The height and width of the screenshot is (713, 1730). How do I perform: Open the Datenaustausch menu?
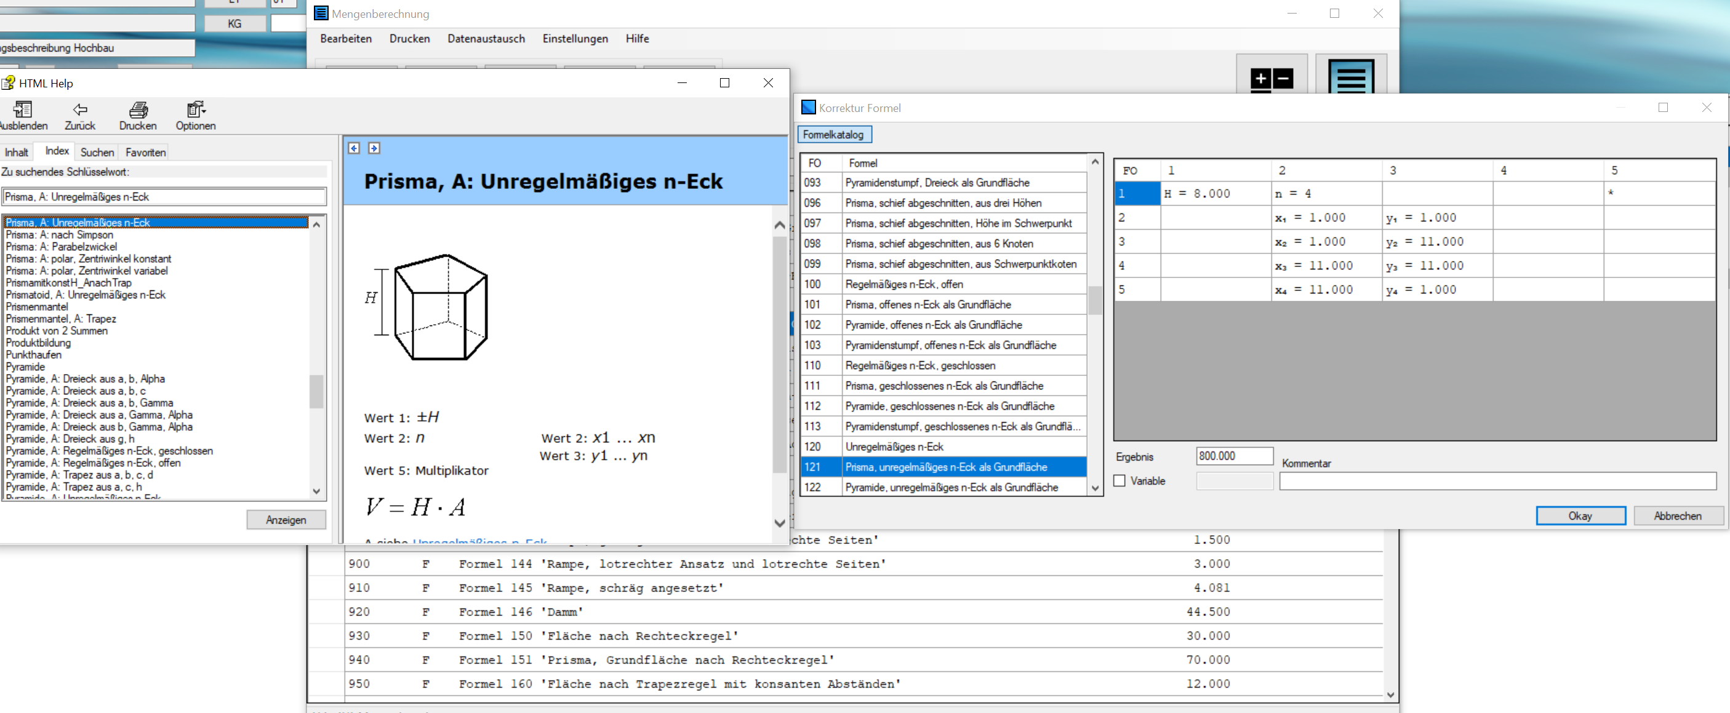[x=486, y=38]
